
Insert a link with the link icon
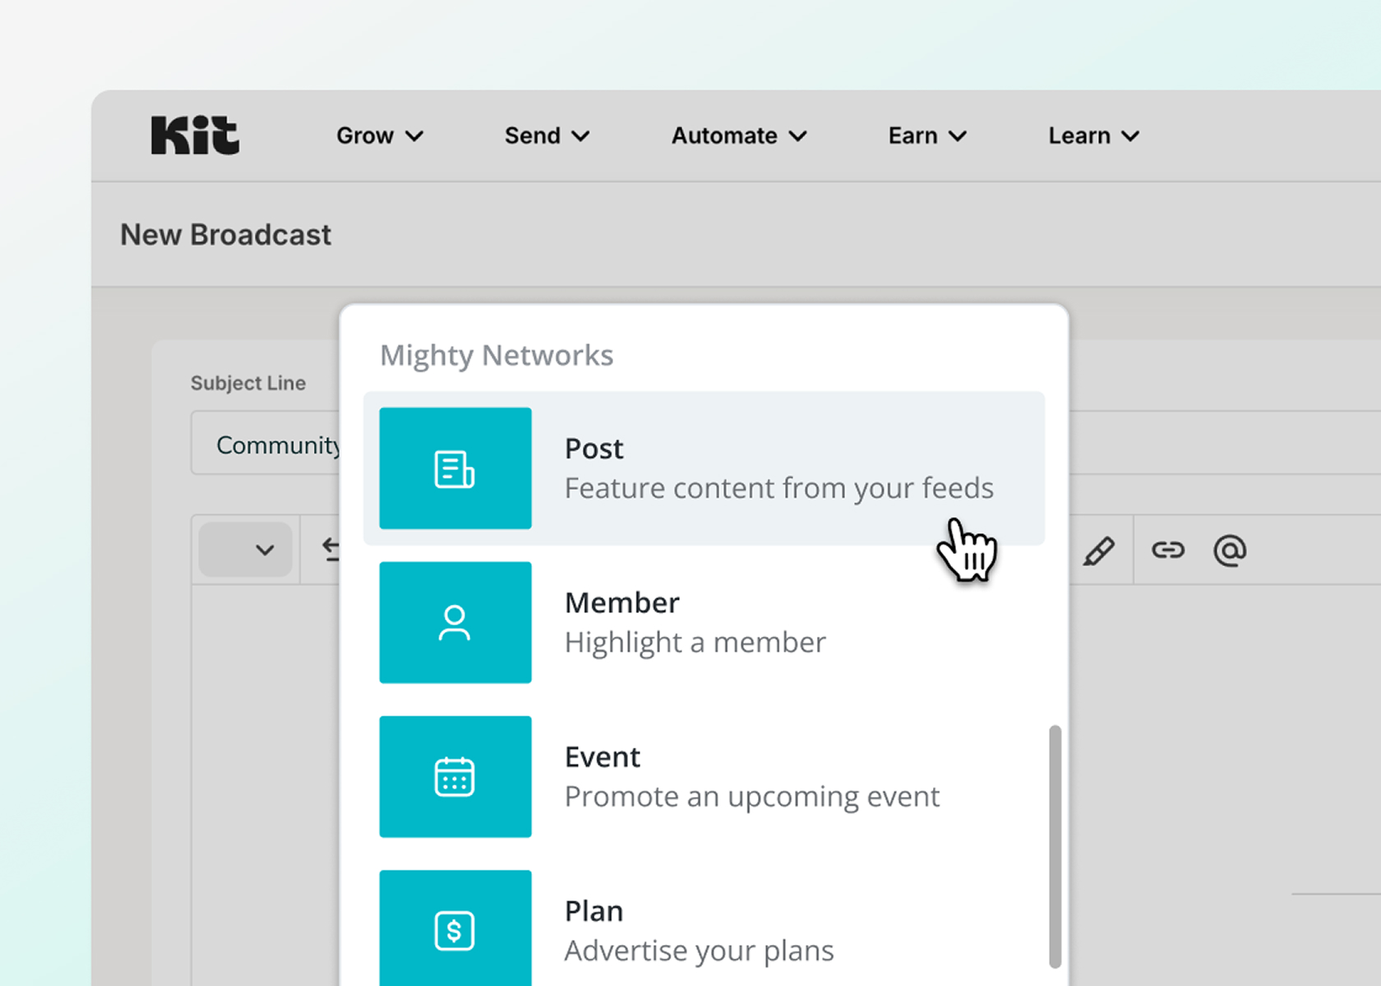coord(1167,551)
